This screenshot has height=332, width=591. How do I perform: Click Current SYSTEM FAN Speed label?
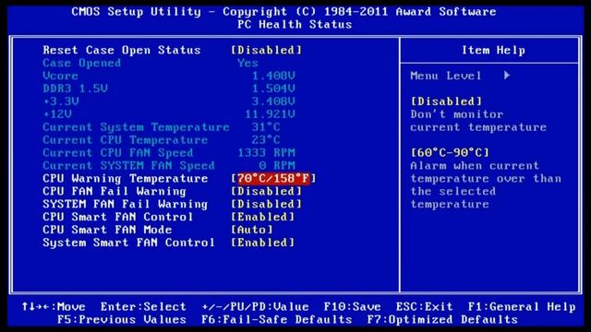click(128, 166)
